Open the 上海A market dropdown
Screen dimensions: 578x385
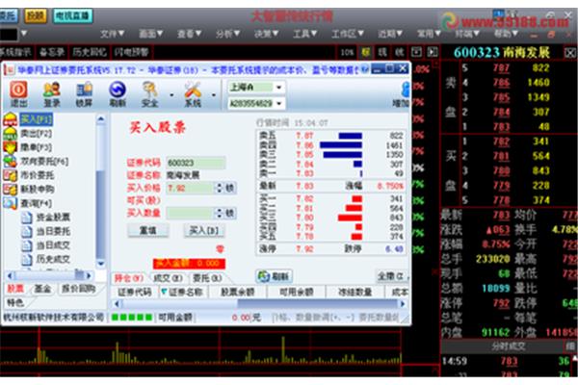point(279,88)
